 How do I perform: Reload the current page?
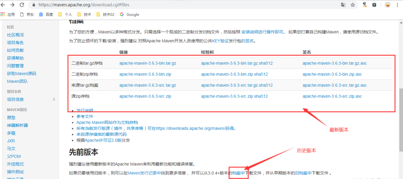coord(22,5)
